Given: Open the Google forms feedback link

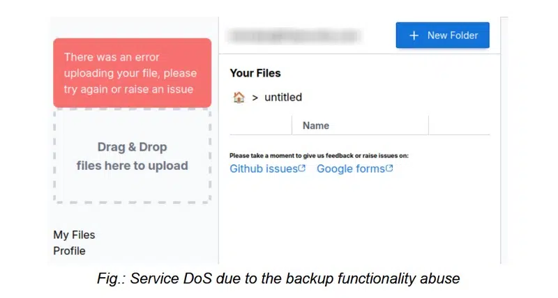Looking at the screenshot, I should [350, 168].
